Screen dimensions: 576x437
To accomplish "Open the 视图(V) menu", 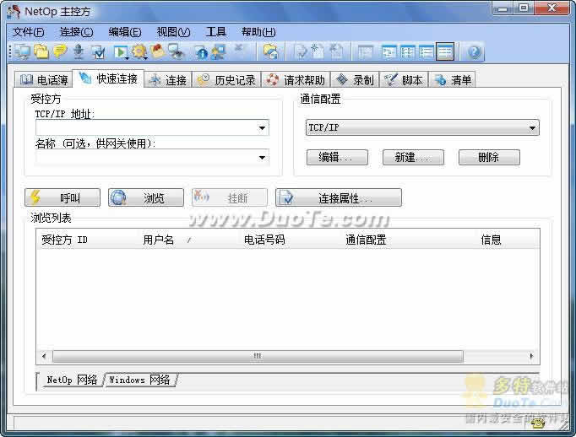I will point(173,32).
